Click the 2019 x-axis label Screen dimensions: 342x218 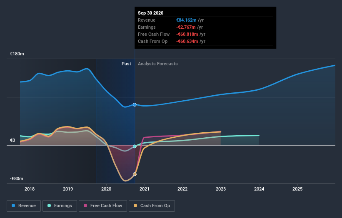(x=68, y=189)
